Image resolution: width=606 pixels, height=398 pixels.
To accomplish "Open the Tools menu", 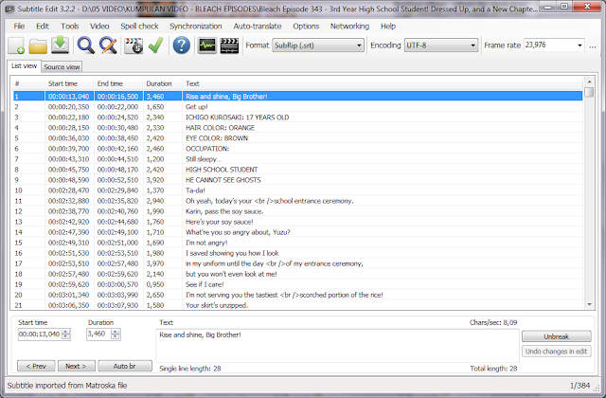I will point(69,27).
